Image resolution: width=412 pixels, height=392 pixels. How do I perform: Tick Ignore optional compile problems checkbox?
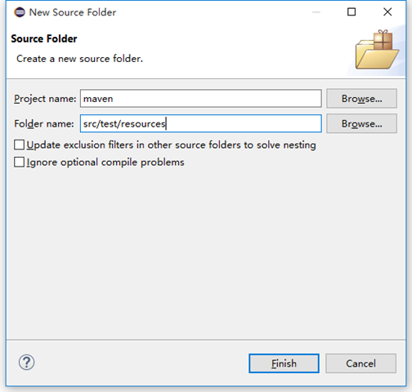pyautogui.click(x=19, y=162)
